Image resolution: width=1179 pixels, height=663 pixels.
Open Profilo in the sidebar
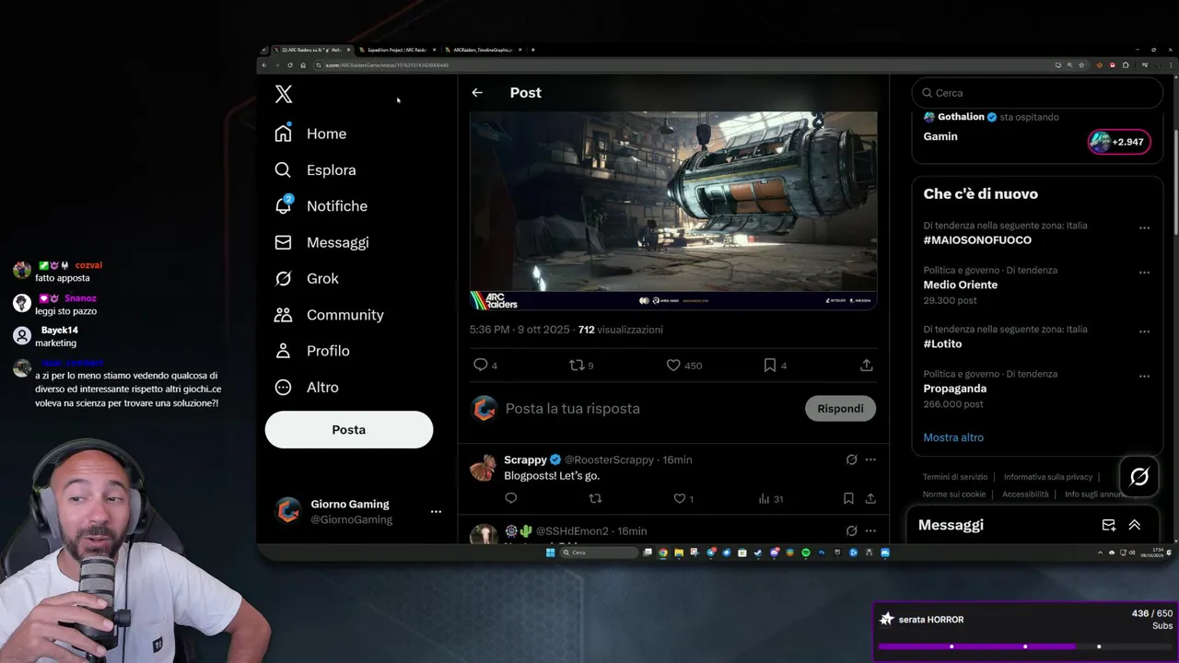[x=311, y=351]
